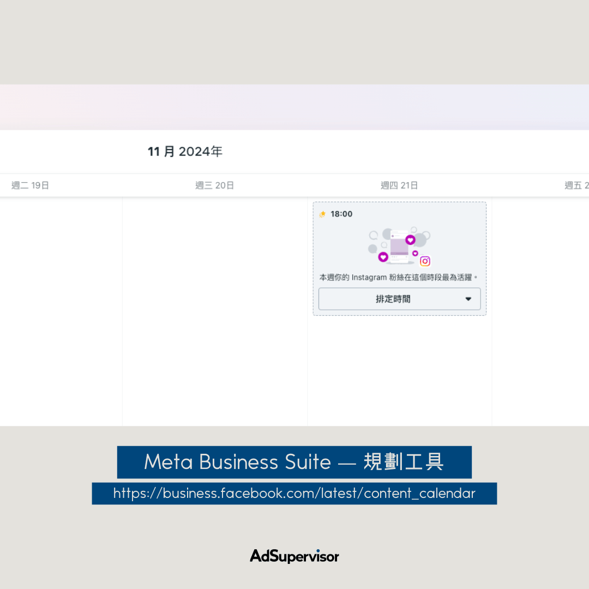
Task: Click the Instagram 粉絲 most-active message text
Action: point(398,277)
